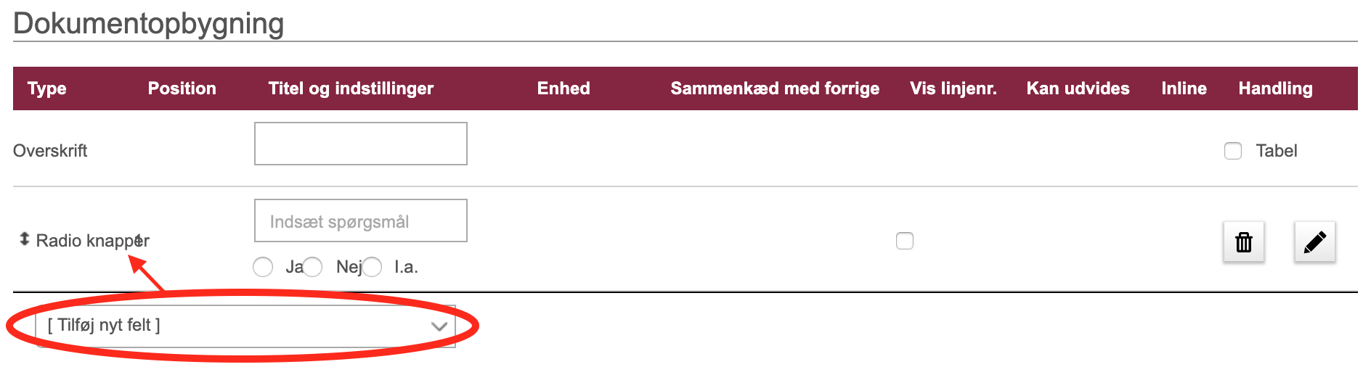Click the Kan udvides column header
Screen dimensions: 1371x367
click(x=1078, y=88)
